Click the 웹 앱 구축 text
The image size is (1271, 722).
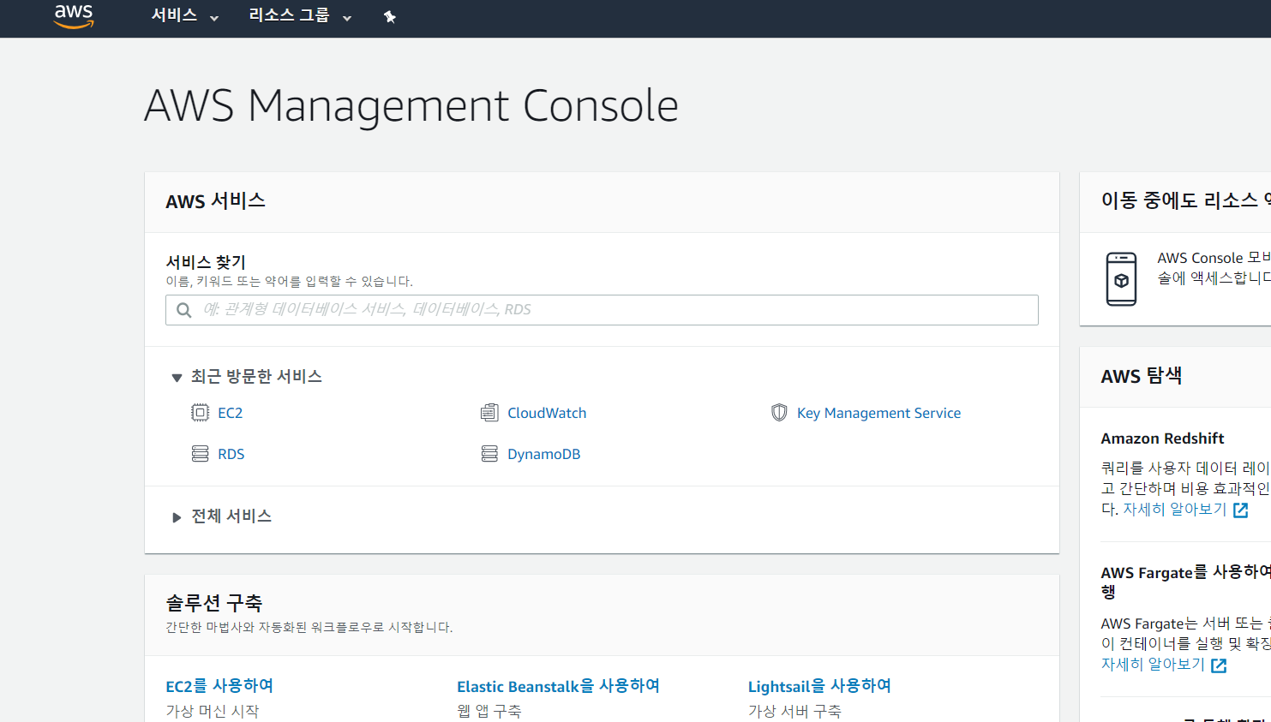489,711
